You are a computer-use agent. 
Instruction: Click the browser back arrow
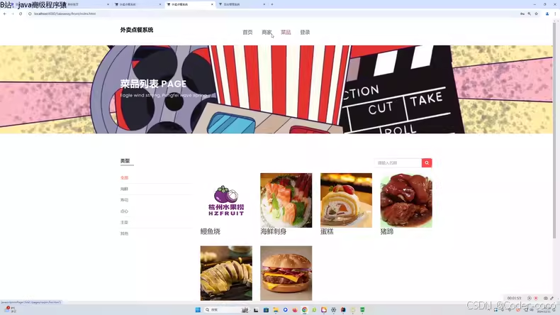pyautogui.click(x=5, y=13)
